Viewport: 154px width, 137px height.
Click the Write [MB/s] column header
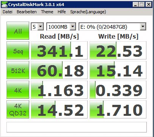tap(118, 36)
